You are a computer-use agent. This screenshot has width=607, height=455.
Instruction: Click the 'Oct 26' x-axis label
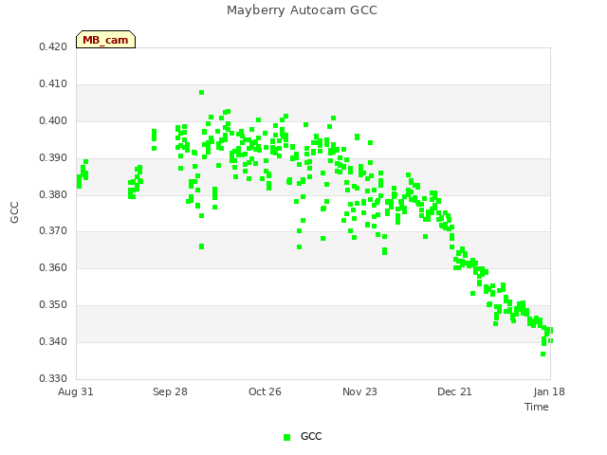coord(265,391)
